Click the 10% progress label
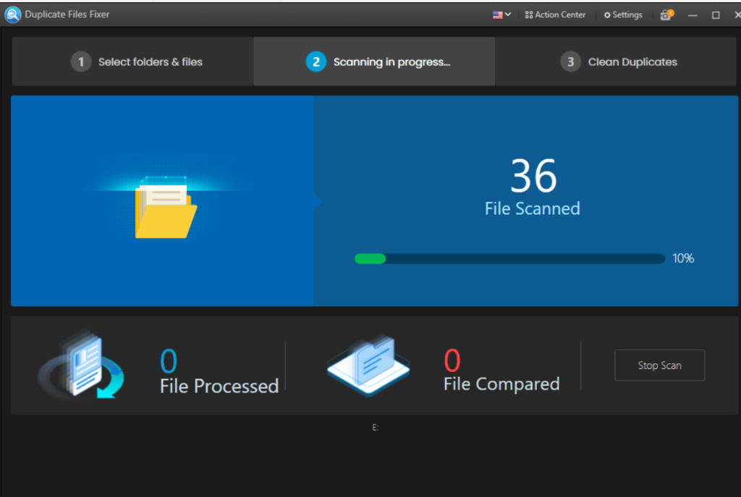The height and width of the screenshot is (497, 741). tap(683, 258)
